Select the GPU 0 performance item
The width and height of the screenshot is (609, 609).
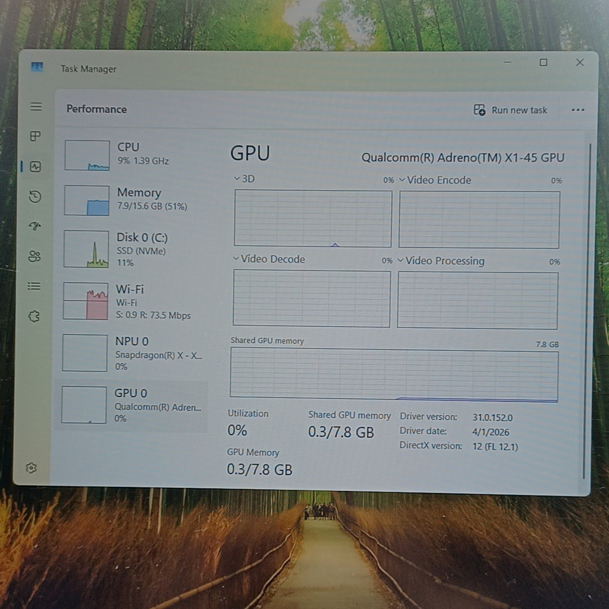click(x=132, y=405)
